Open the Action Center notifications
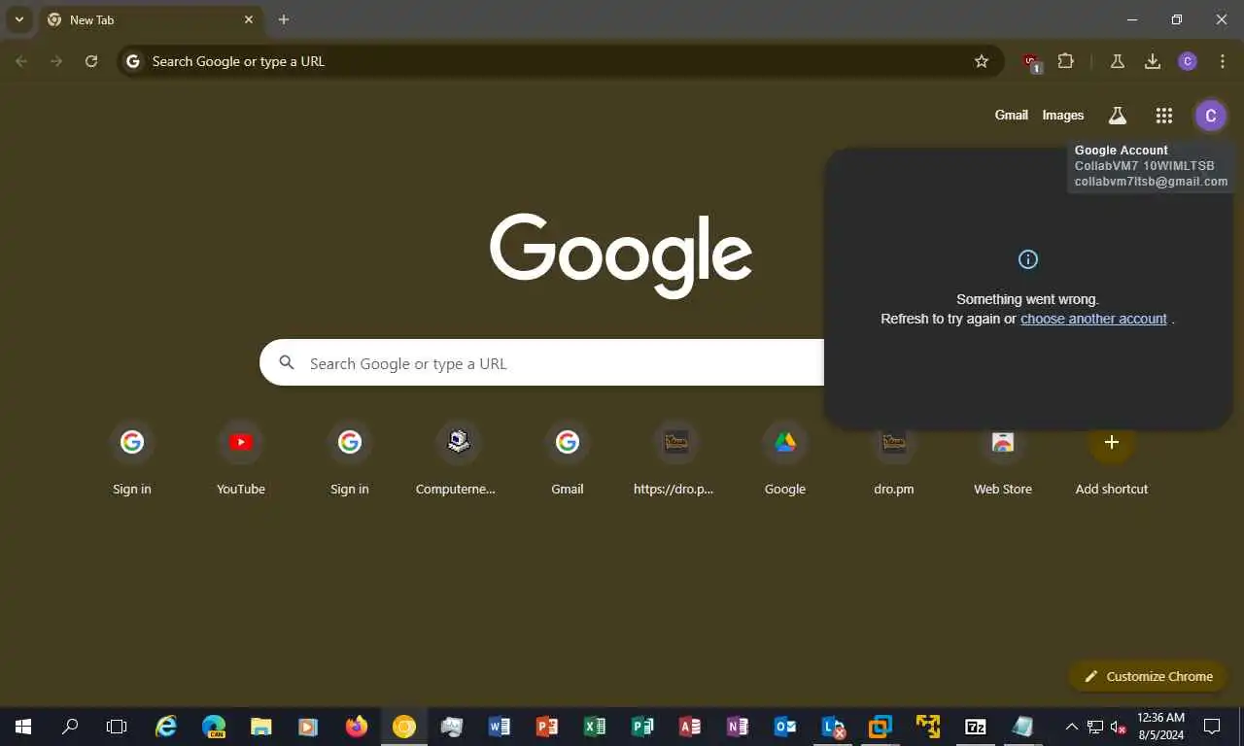This screenshot has height=746, width=1244. point(1212,726)
